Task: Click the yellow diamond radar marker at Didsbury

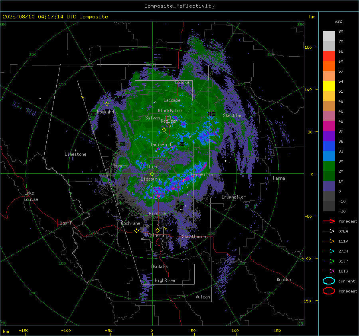Action: pos(152,174)
